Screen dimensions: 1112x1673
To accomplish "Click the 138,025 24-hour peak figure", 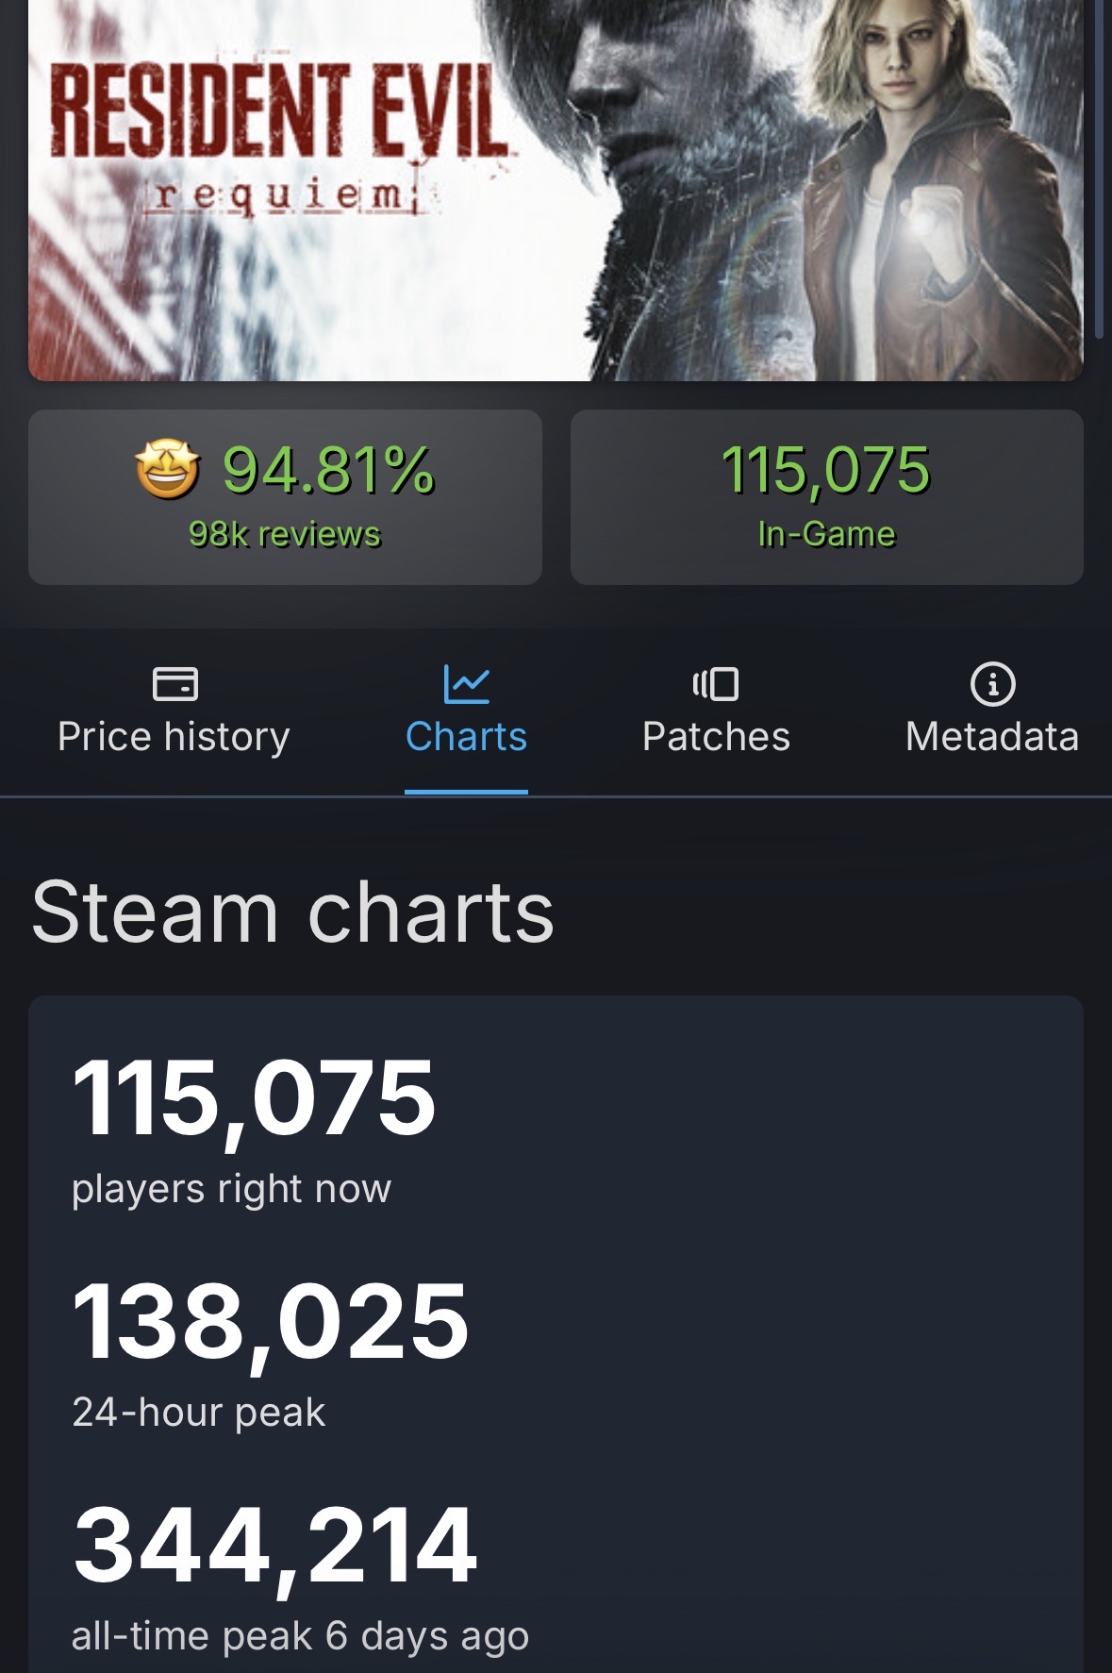I will (x=270, y=1321).
